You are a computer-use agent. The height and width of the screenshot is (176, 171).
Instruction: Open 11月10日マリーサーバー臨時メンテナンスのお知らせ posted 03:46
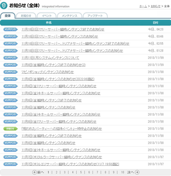pos(60,37)
